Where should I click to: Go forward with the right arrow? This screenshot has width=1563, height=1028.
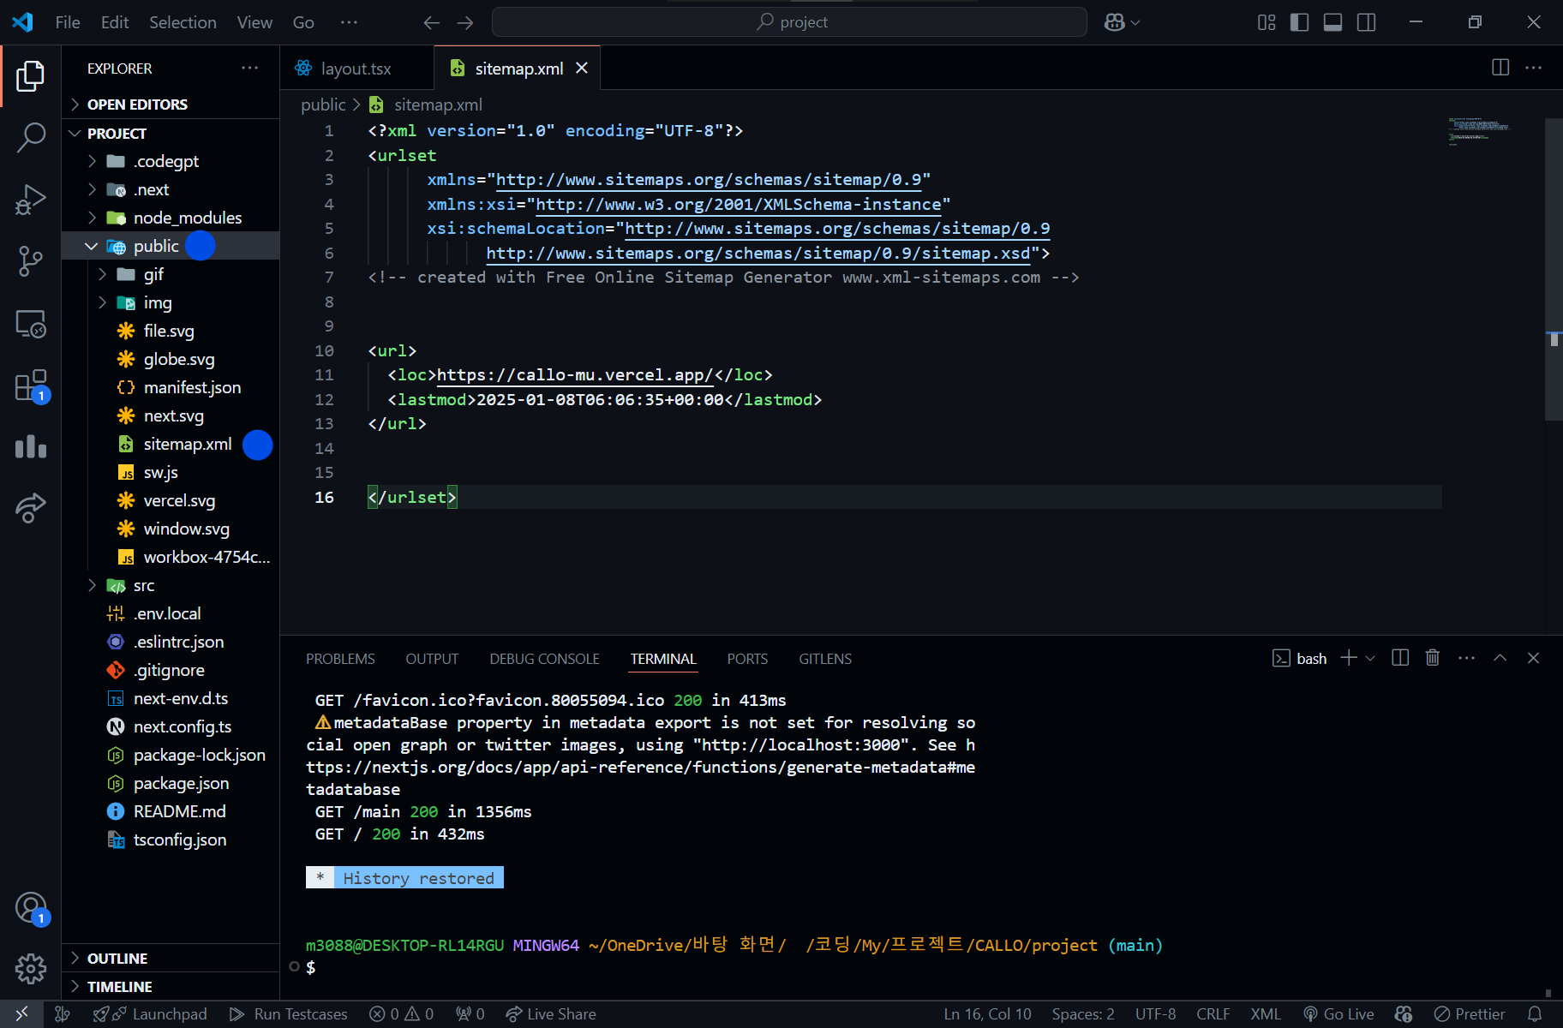click(x=465, y=22)
